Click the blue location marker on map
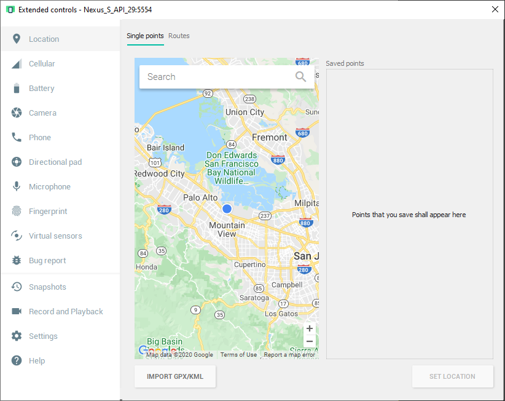Viewport: 505px width, 401px height. point(227,209)
